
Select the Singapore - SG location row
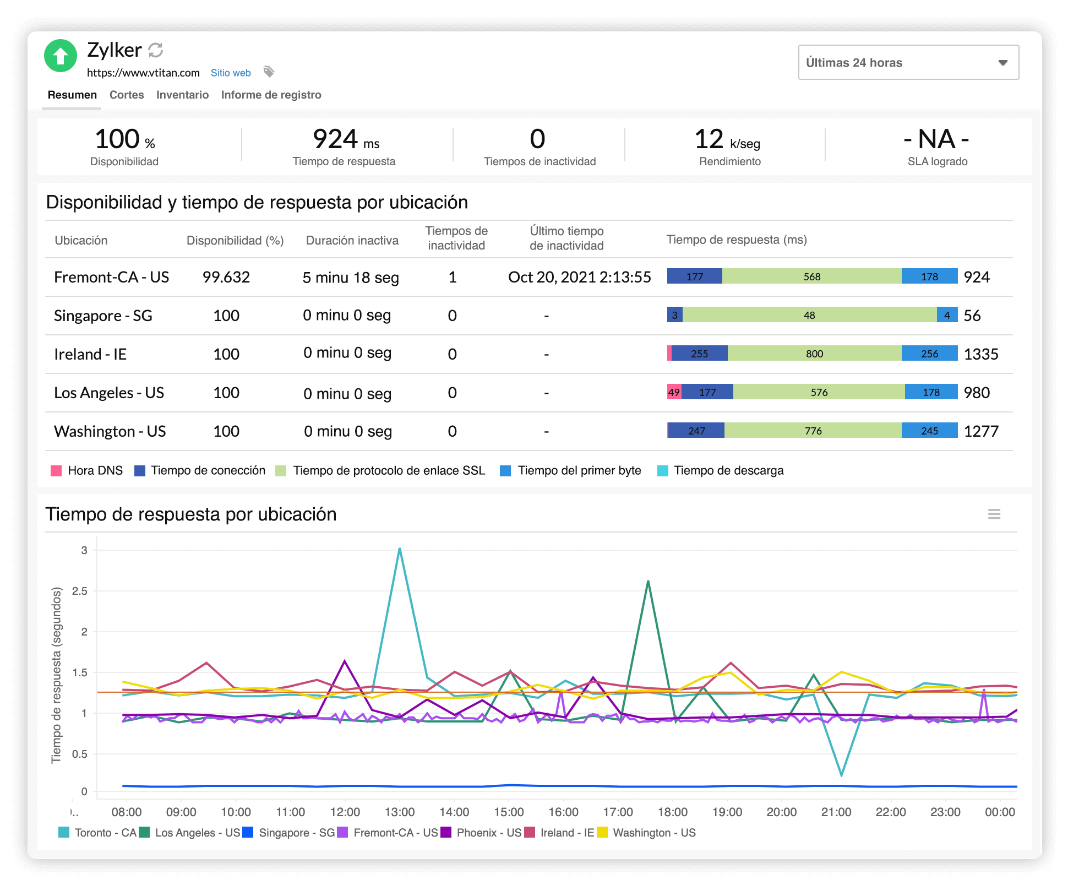[x=528, y=316]
